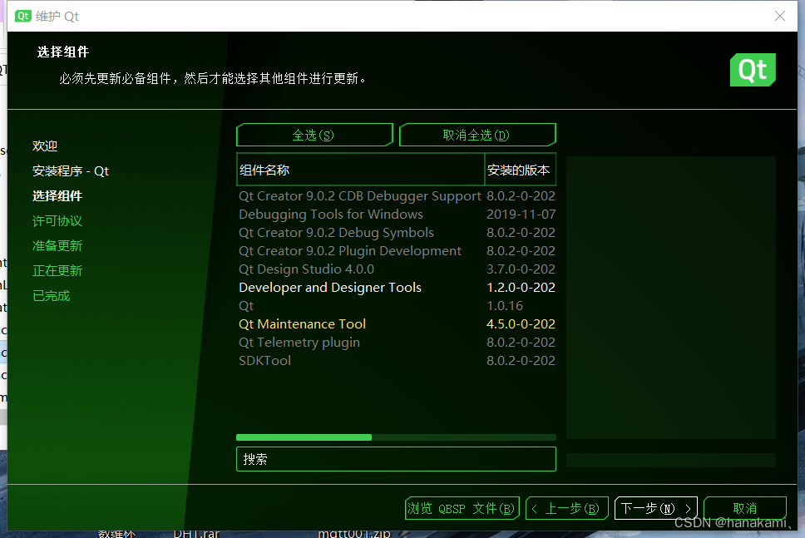Select Qt Design Studio 4.0.0 row
The image size is (805, 538).
click(396, 269)
